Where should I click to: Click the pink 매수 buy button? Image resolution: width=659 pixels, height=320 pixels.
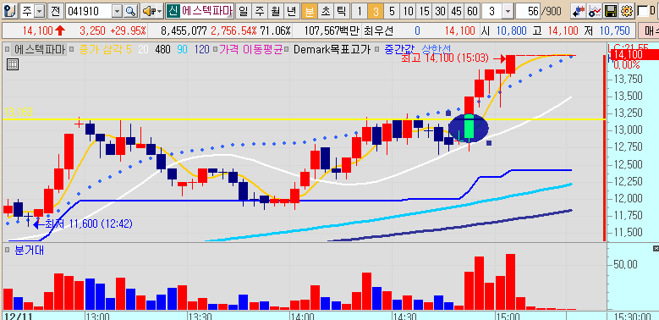[x=650, y=30]
